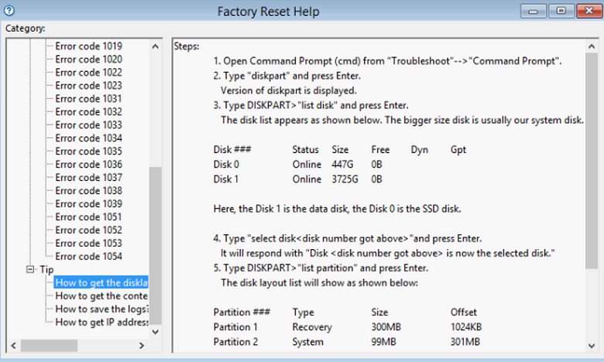Click step 4 'select disk' instruction
Screen dimensions: 604x362
347,238
